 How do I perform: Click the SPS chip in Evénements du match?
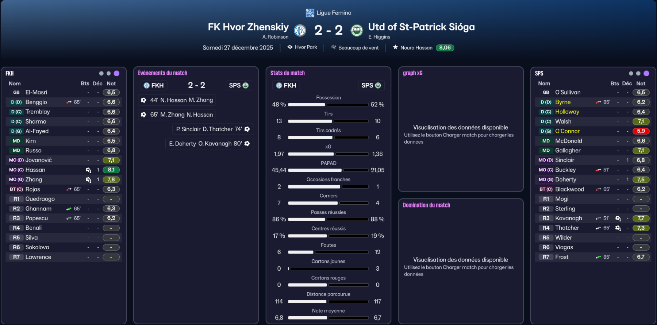coord(238,85)
